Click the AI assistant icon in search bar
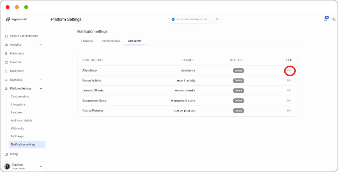Screen dimensions: 338x172 coord(173,20)
